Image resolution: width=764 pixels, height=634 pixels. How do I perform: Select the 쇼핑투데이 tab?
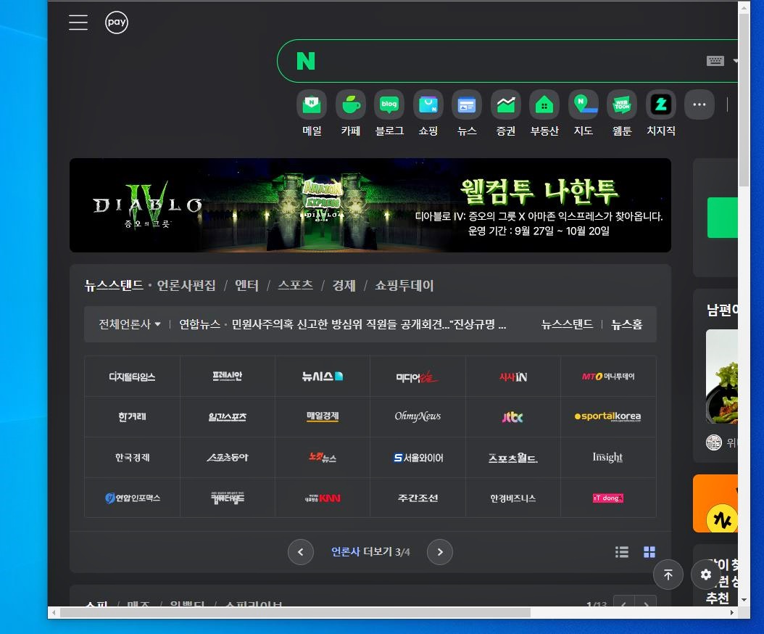[404, 285]
